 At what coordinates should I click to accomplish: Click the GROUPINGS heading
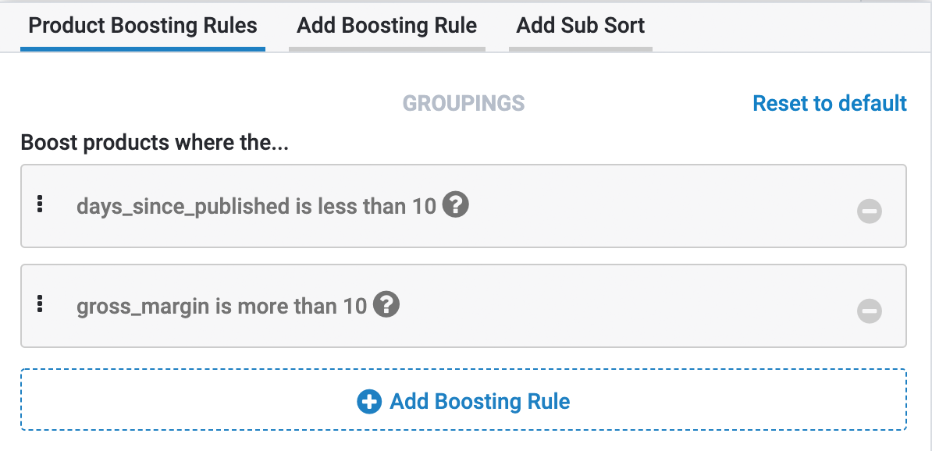464,103
